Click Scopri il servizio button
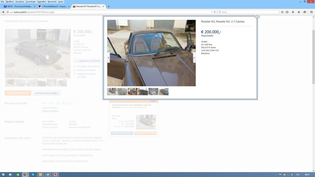This screenshot has width=315, height=177. coord(122,133)
